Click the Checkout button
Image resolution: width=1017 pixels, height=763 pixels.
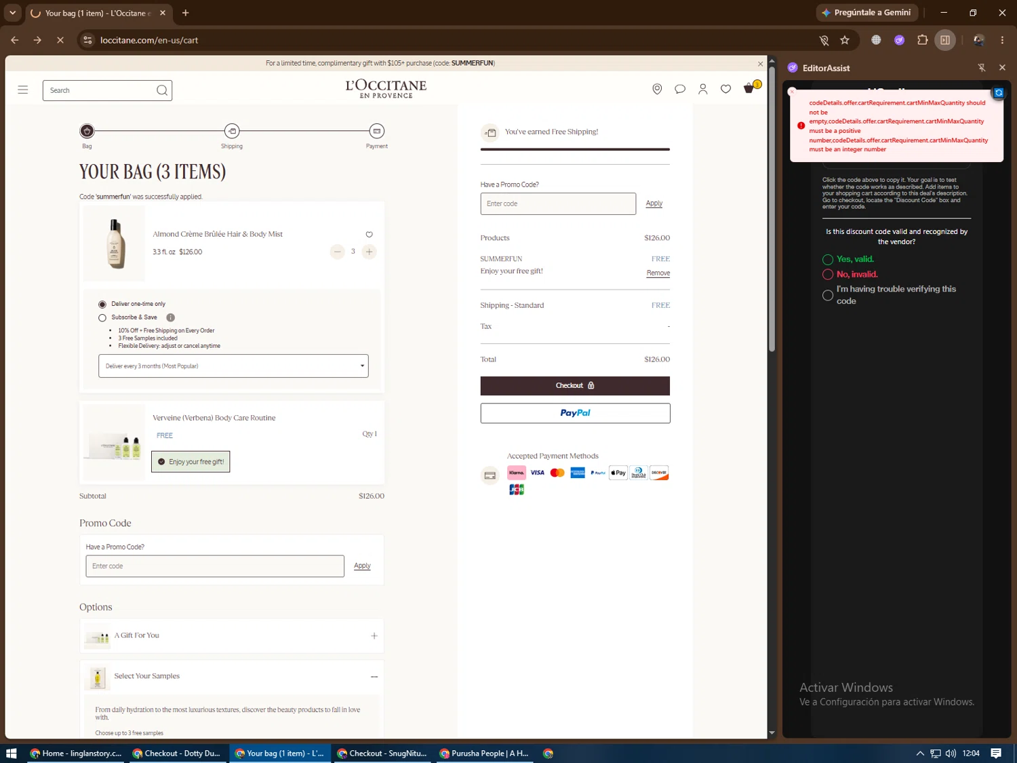575,386
